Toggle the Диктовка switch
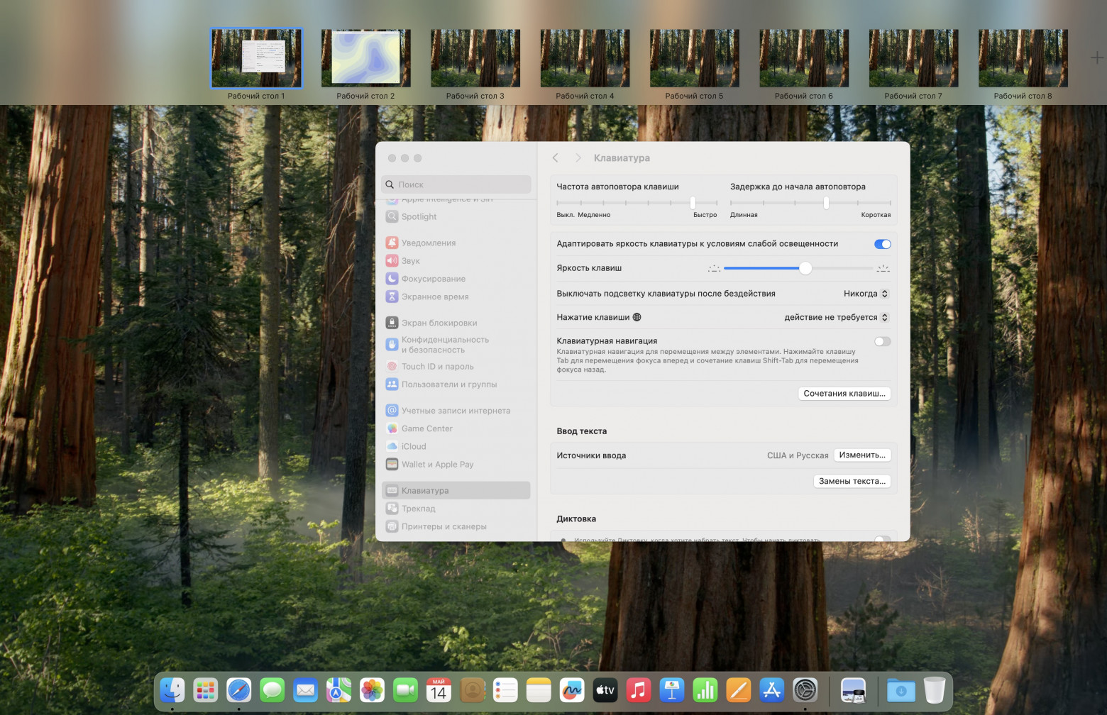 [881, 540]
